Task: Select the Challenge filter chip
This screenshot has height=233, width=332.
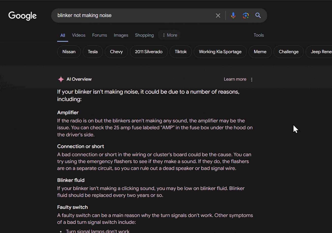Action: (x=289, y=52)
